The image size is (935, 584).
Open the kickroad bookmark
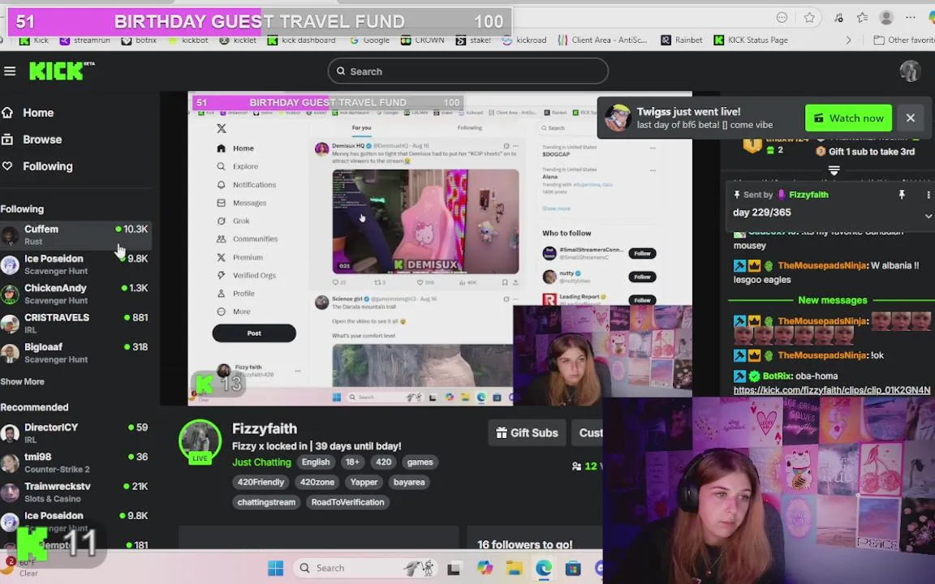524,40
